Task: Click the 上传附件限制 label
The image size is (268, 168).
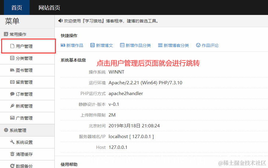Action: pyautogui.click(x=93, y=115)
